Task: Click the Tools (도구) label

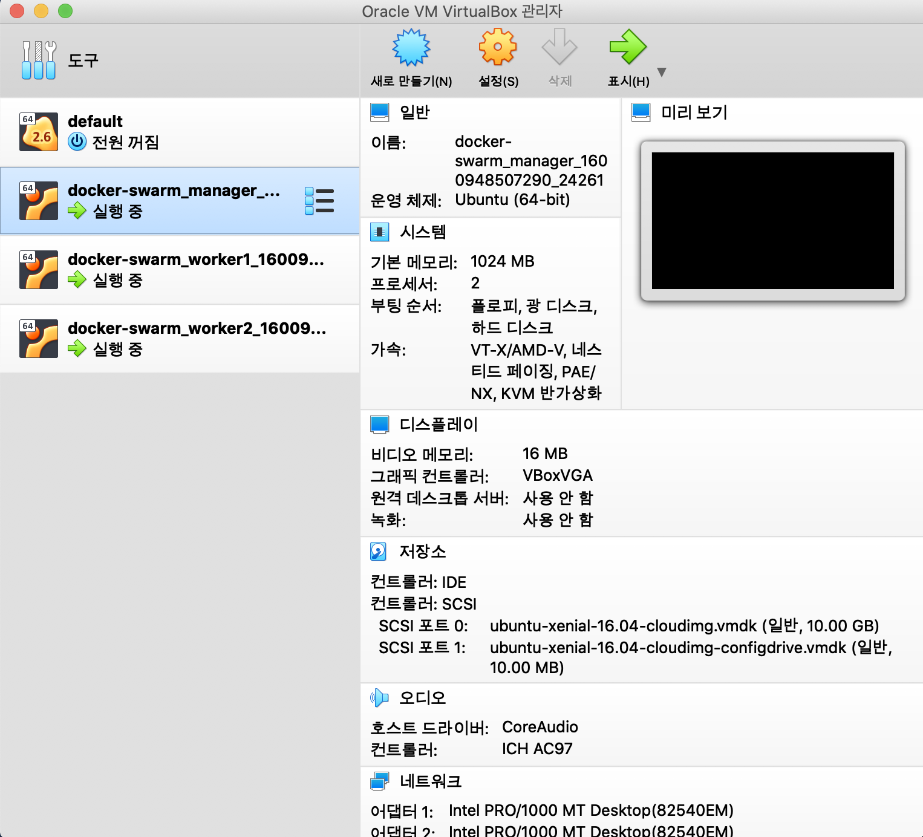Action: [x=83, y=60]
